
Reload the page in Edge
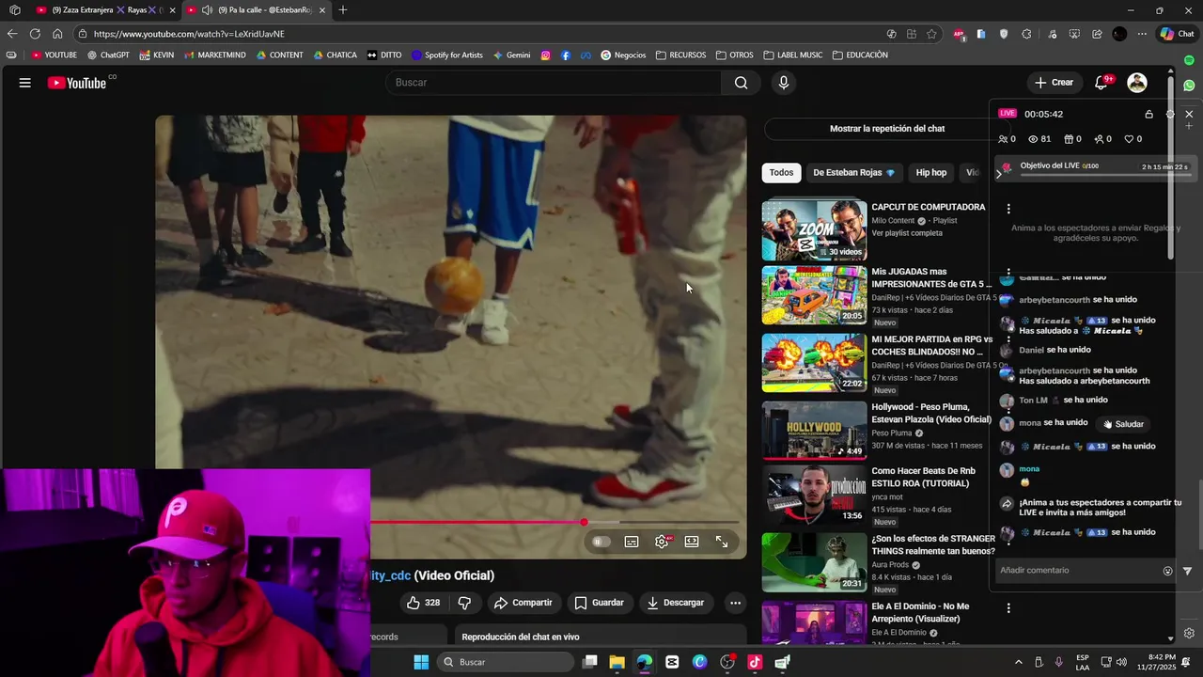(x=35, y=34)
